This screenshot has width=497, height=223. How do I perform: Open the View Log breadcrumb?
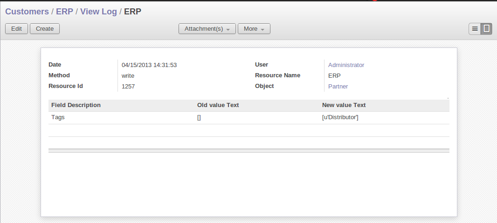(98, 12)
